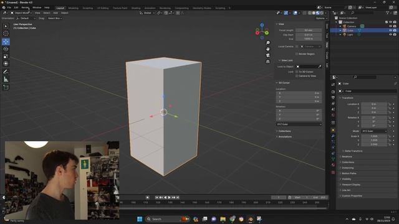Open the World properties tab icon
The width and height of the screenshot is (399, 224).
(333, 115)
